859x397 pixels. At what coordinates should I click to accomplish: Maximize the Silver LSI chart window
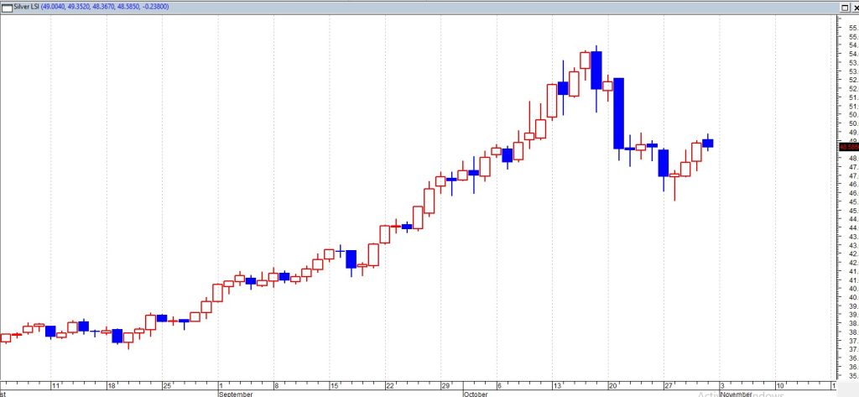coord(843,7)
